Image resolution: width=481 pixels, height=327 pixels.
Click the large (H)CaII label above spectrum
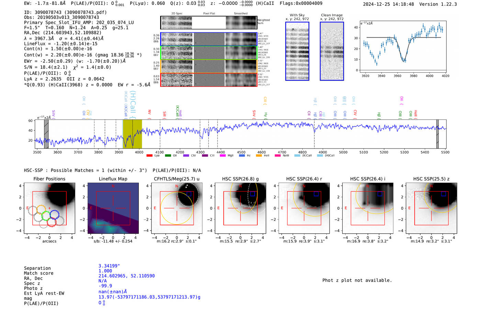[133, 104]
